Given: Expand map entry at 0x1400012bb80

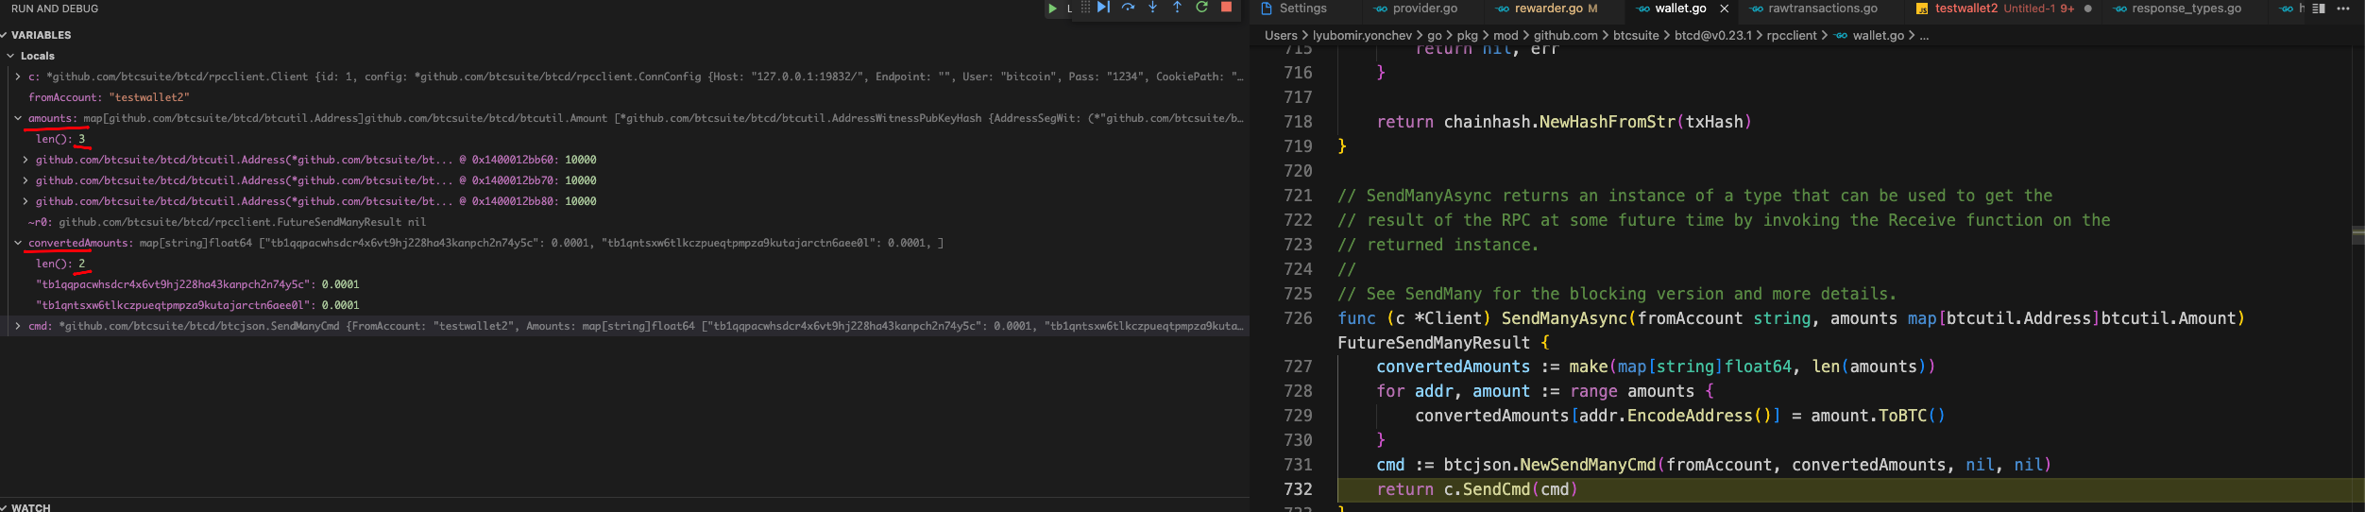Looking at the screenshot, I should (26, 201).
